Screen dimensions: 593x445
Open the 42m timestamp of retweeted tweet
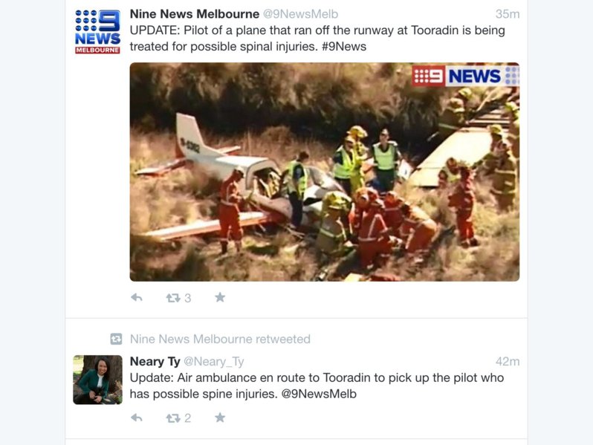tap(508, 362)
